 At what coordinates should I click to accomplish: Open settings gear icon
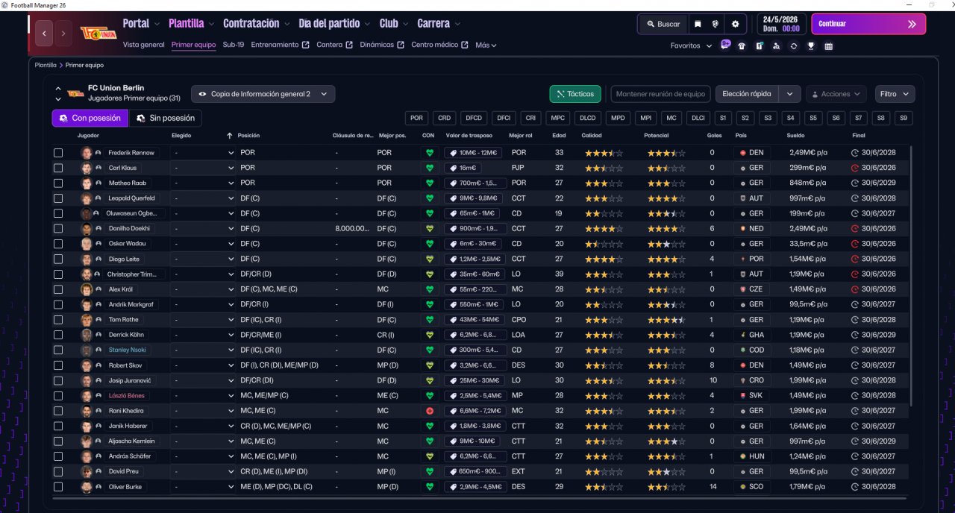click(x=735, y=24)
